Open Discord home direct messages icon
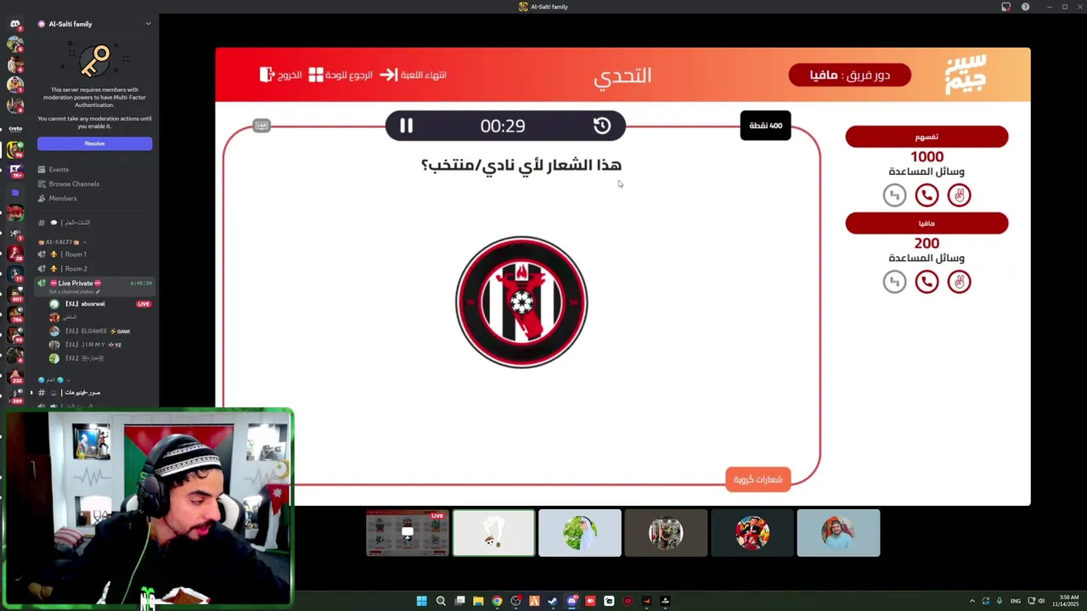 point(15,24)
